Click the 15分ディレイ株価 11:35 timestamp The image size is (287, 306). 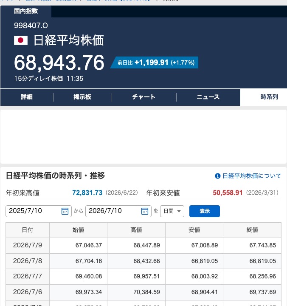(49, 79)
